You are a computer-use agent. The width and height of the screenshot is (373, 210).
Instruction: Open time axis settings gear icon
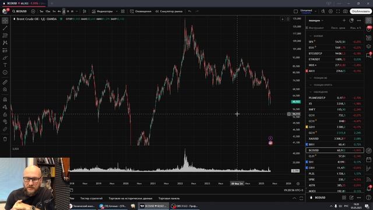(298, 184)
